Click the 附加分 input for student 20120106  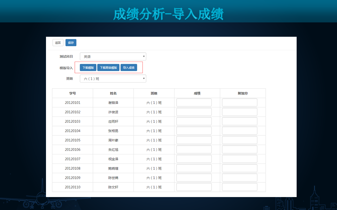(239, 149)
